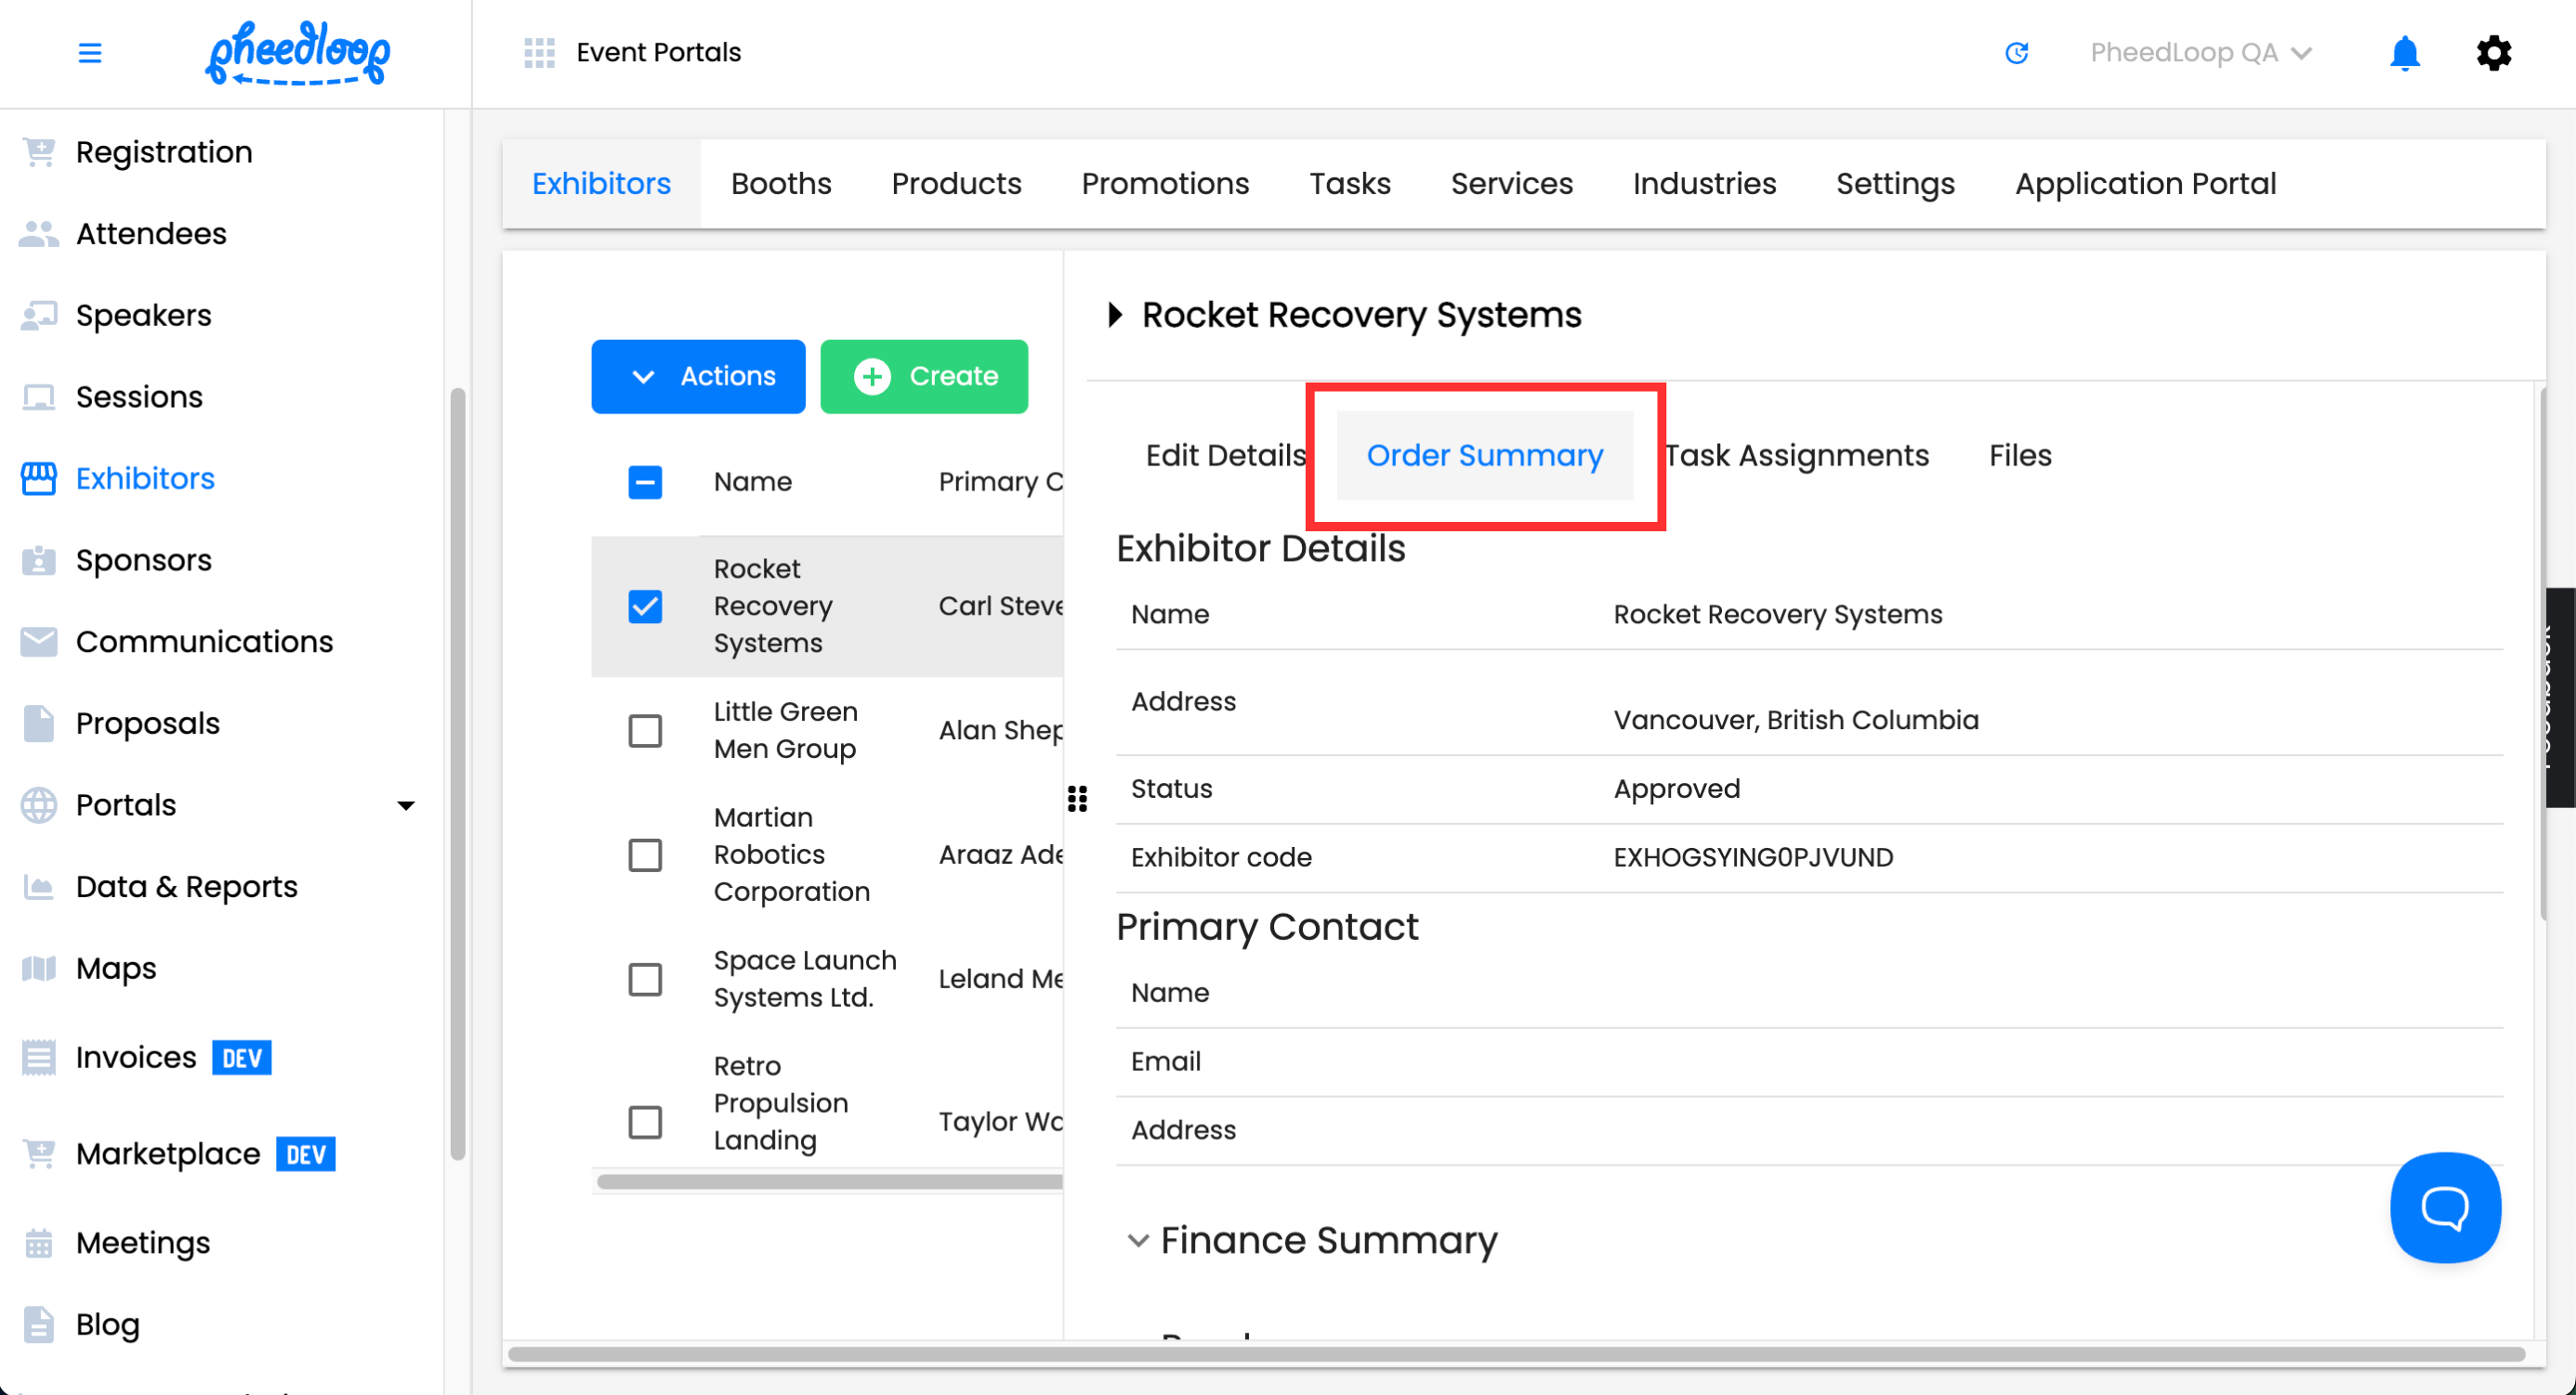
Task: Open the Industries tab
Action: (1704, 184)
